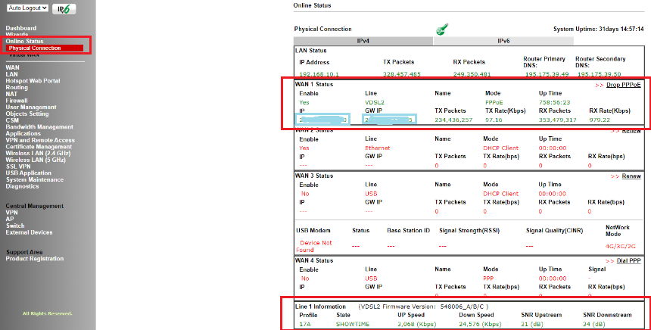Image resolution: width=651 pixels, height=330 pixels.
Task: Click Renew link for WAN 3
Action: tap(631, 176)
